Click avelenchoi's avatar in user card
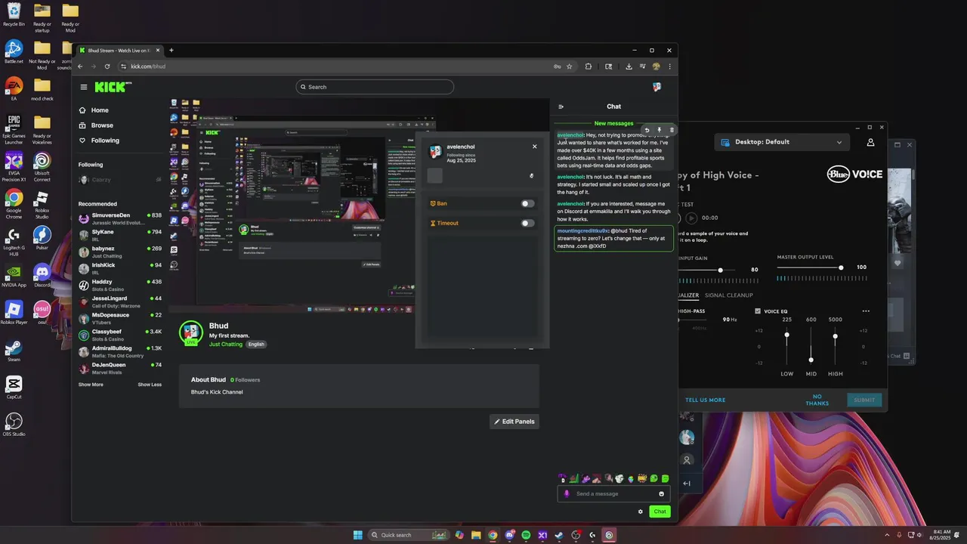The image size is (967, 544). 435,152
